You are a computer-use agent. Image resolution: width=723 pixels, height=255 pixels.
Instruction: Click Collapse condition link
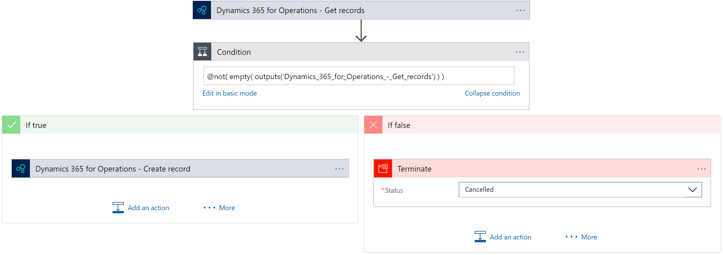pos(492,93)
